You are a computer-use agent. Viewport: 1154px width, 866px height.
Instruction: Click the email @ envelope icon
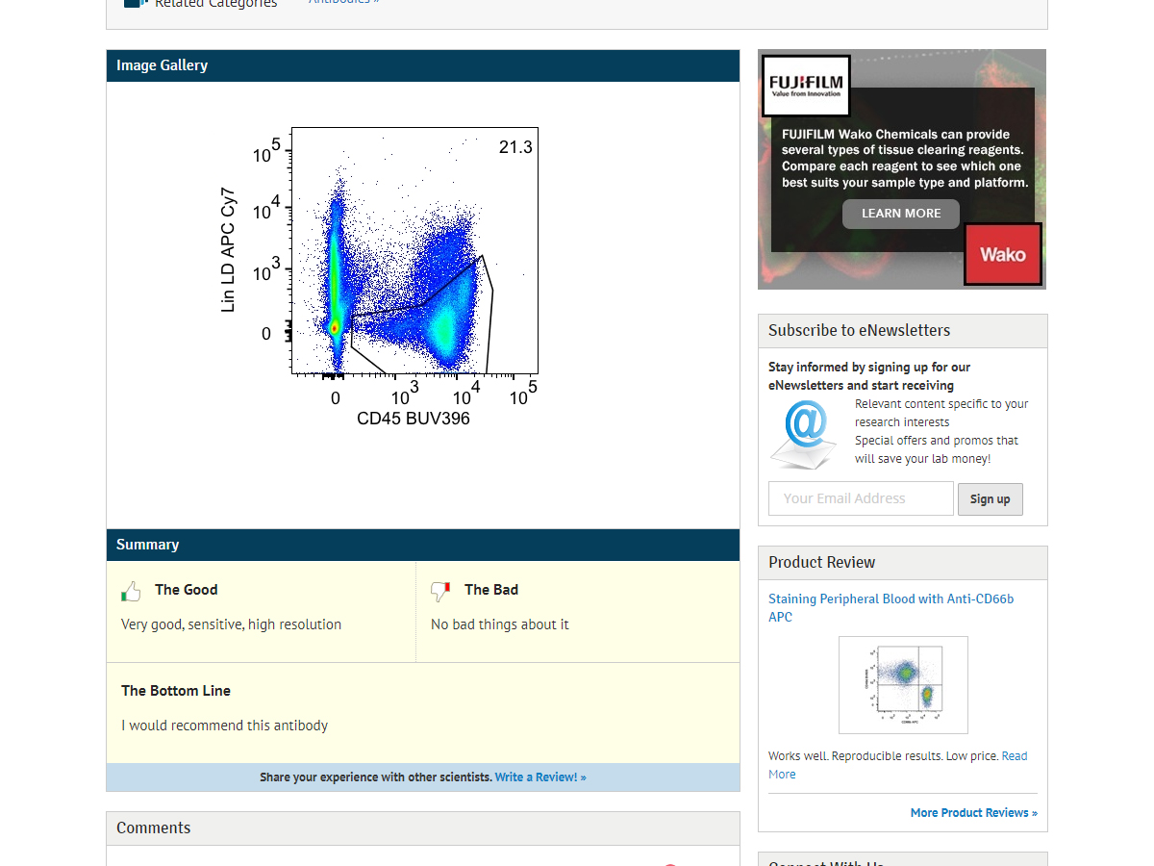(804, 434)
